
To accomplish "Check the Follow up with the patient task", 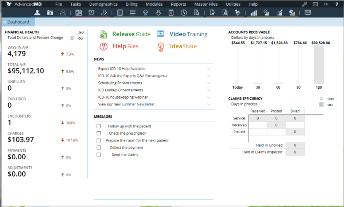I will [x=99, y=126].
